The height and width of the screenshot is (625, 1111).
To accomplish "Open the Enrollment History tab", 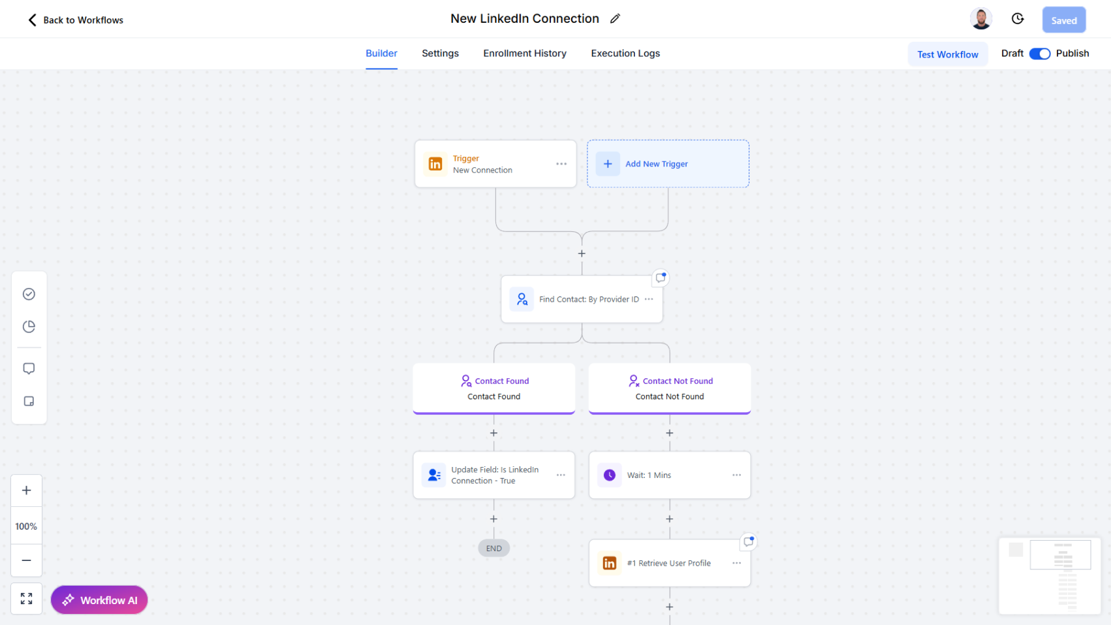I will 525,53.
